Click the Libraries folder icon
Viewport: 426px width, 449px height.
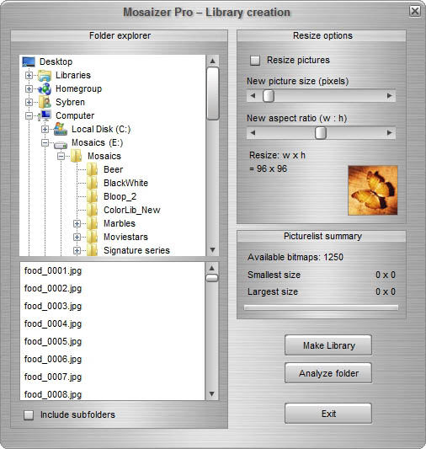point(45,75)
